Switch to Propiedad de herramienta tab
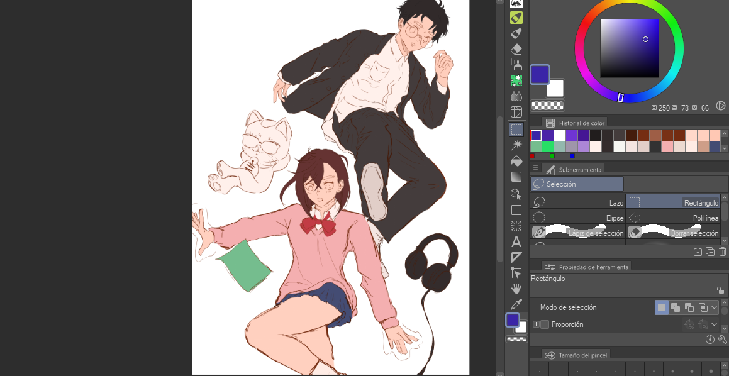This screenshot has width=729, height=376. click(x=593, y=267)
